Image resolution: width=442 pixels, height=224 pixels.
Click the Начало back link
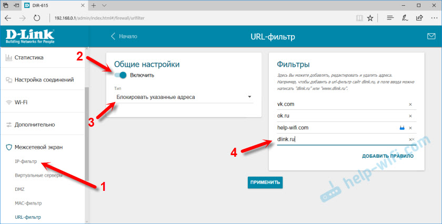124,36
